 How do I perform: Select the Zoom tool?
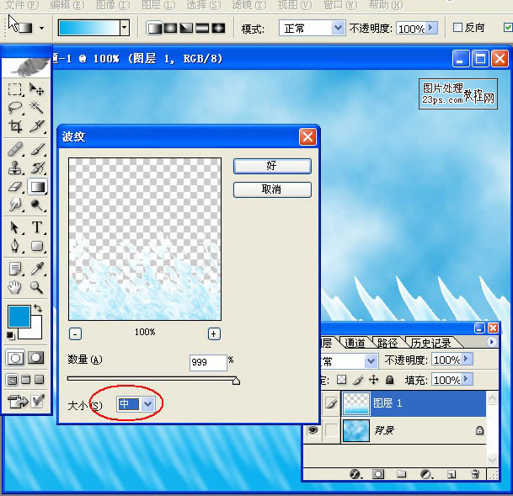(x=36, y=287)
